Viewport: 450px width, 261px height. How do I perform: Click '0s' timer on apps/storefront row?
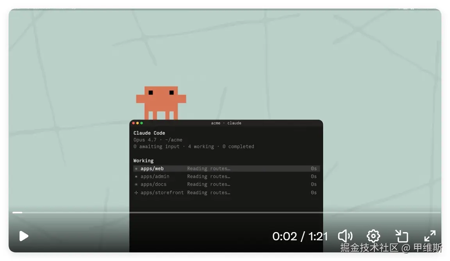coord(314,192)
